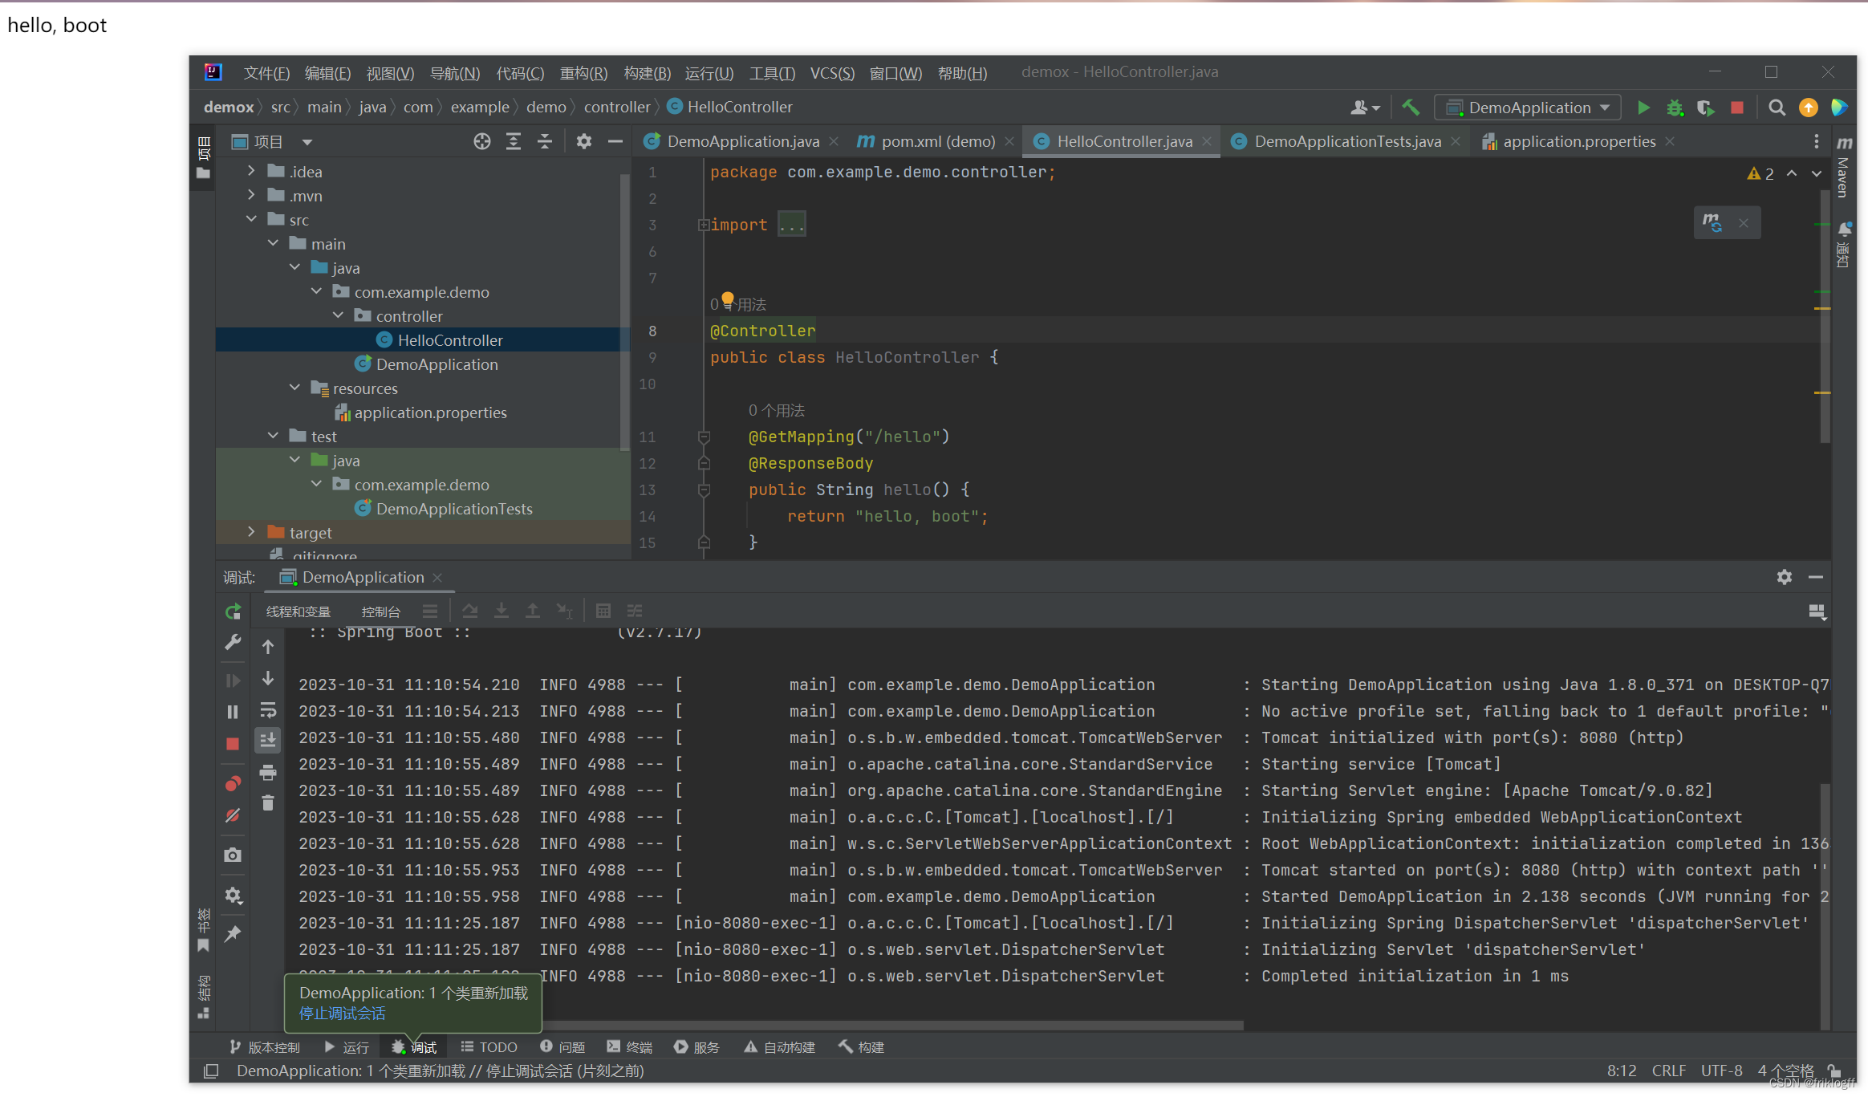This screenshot has height=1097, width=1868.
Task: Collapse all nodes in Project panel
Action: click(x=545, y=142)
